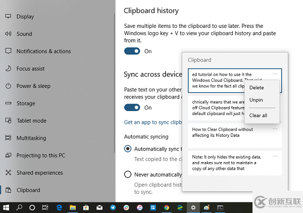Open File Explorer from taskbar

[73, 208]
